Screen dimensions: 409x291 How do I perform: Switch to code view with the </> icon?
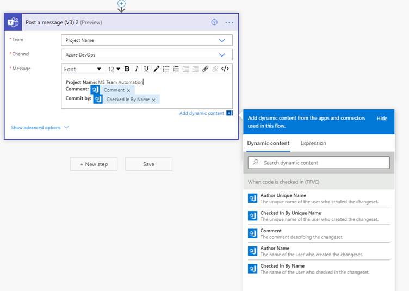click(225, 69)
